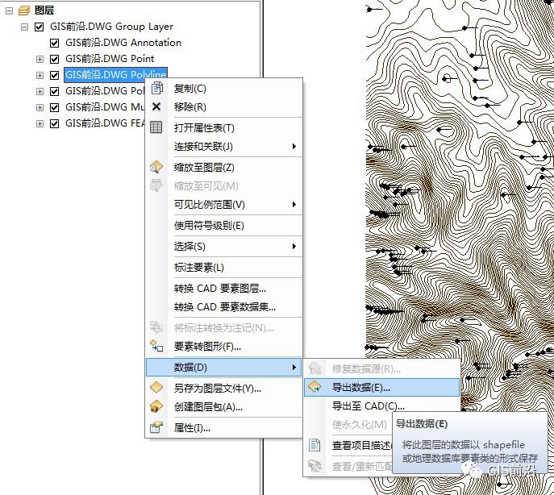Click the export data icon beside 导出数据(E)

314,387
